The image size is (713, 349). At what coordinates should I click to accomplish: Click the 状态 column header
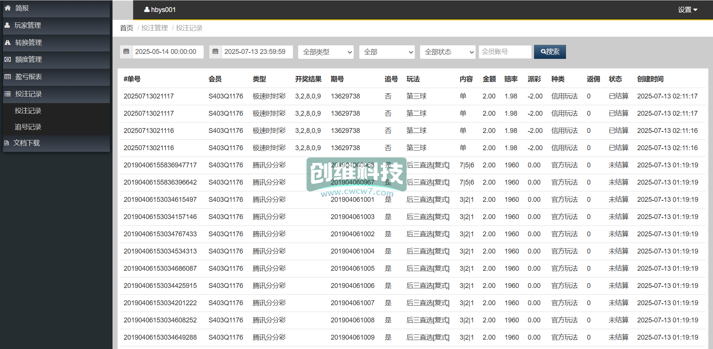[x=615, y=79]
